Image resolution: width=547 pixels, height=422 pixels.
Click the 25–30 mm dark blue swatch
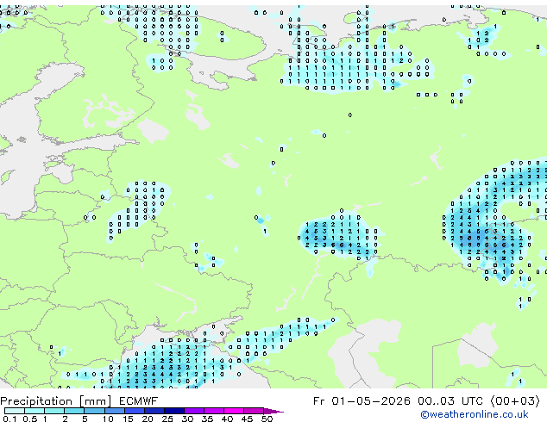tap(173, 411)
